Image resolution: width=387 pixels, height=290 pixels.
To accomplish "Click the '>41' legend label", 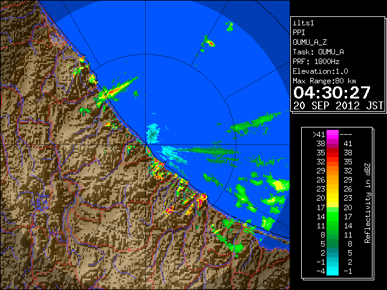I will click(319, 134).
